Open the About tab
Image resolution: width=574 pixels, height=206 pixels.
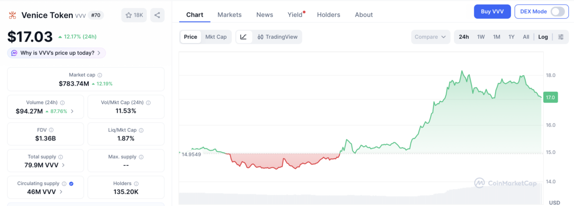[364, 15]
